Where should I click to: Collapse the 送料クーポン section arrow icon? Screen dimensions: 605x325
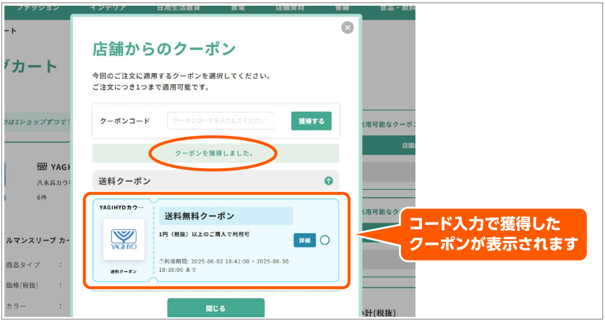(x=328, y=181)
